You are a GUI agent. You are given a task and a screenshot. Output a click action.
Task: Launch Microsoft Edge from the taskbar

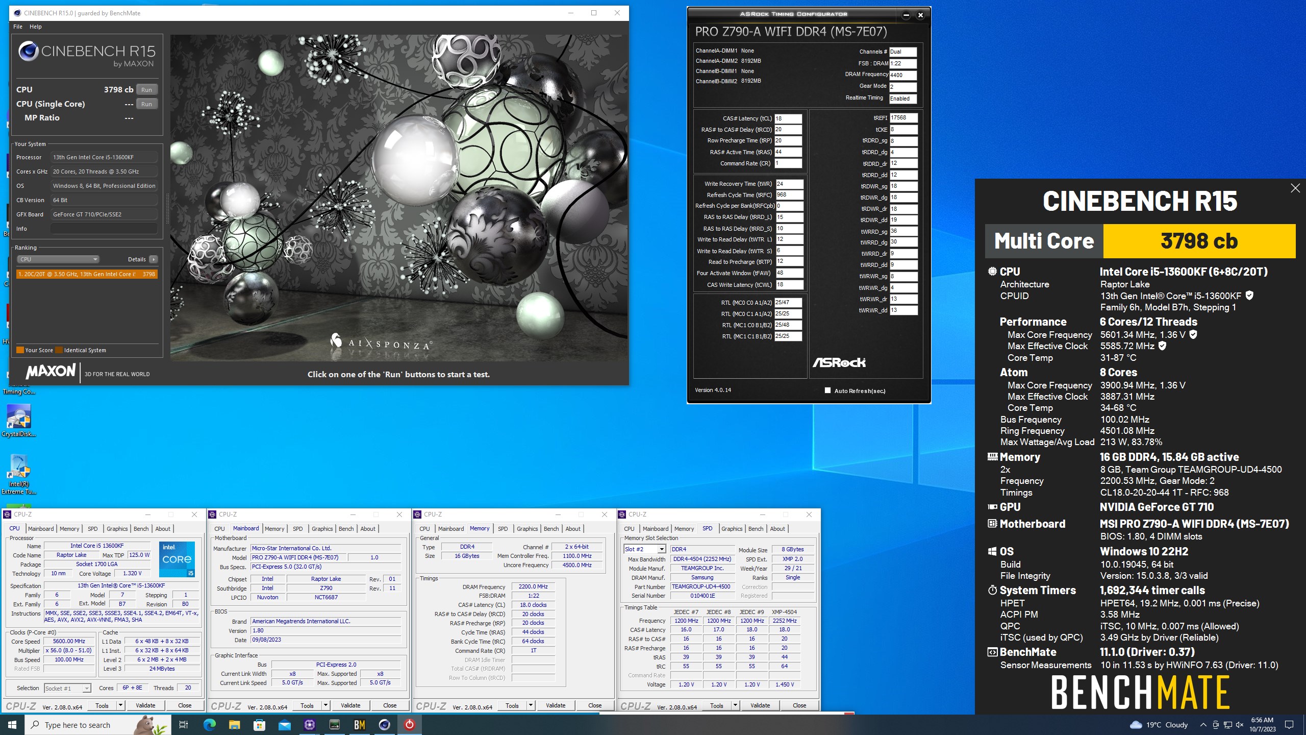[x=209, y=725]
